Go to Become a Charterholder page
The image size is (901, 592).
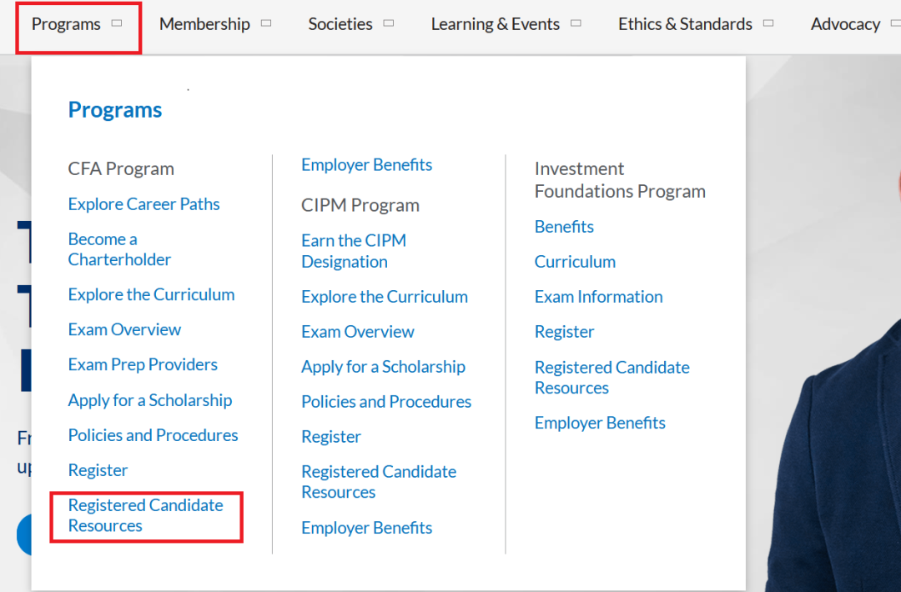(119, 249)
